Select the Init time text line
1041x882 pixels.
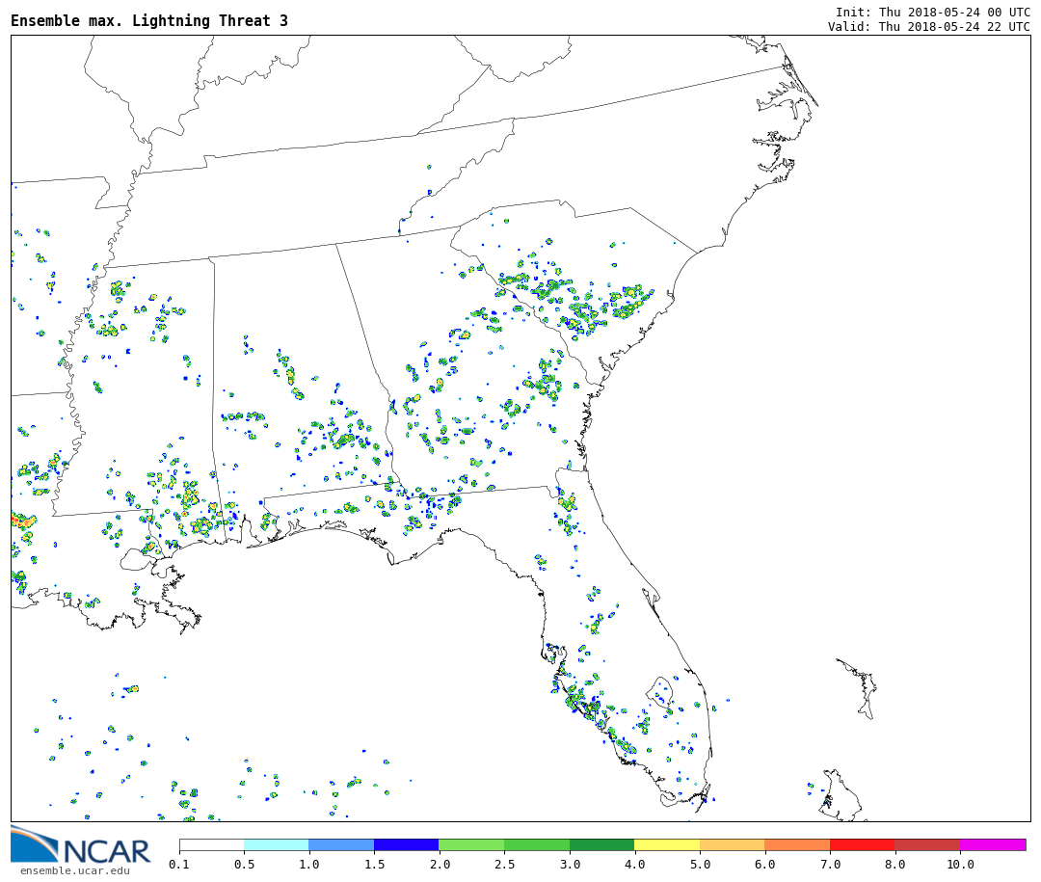tap(932, 12)
